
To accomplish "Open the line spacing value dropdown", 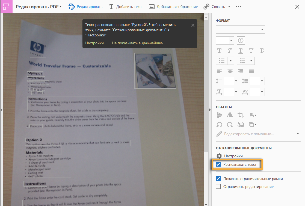I will 232,81.
